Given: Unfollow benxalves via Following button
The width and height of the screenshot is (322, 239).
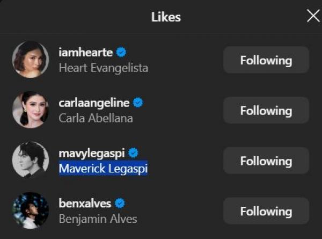Looking at the screenshot, I should [266, 211].
